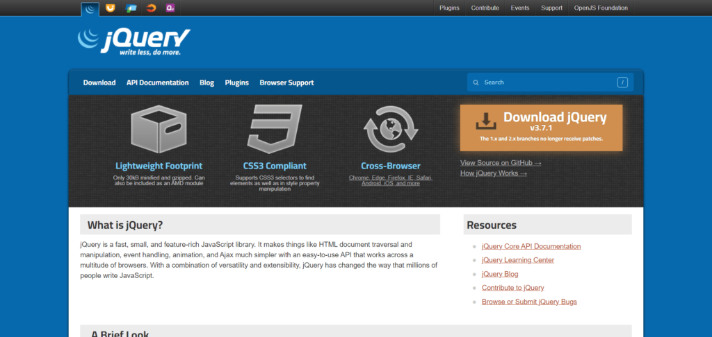Open the Blog nav item

pos(207,83)
